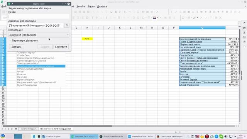Click cell 'Свято-Введенська церква' in column Q
247x139 pixels.
[202, 61]
